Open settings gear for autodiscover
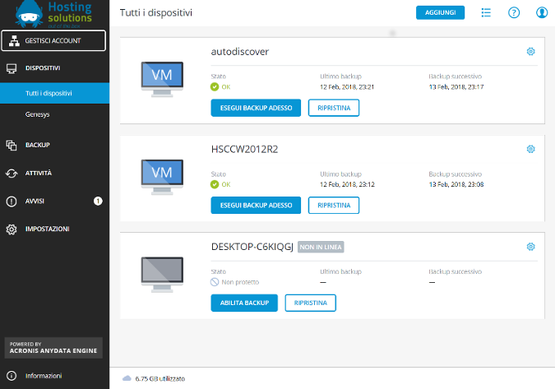Viewport: 555px width, 389px height. coord(530,52)
